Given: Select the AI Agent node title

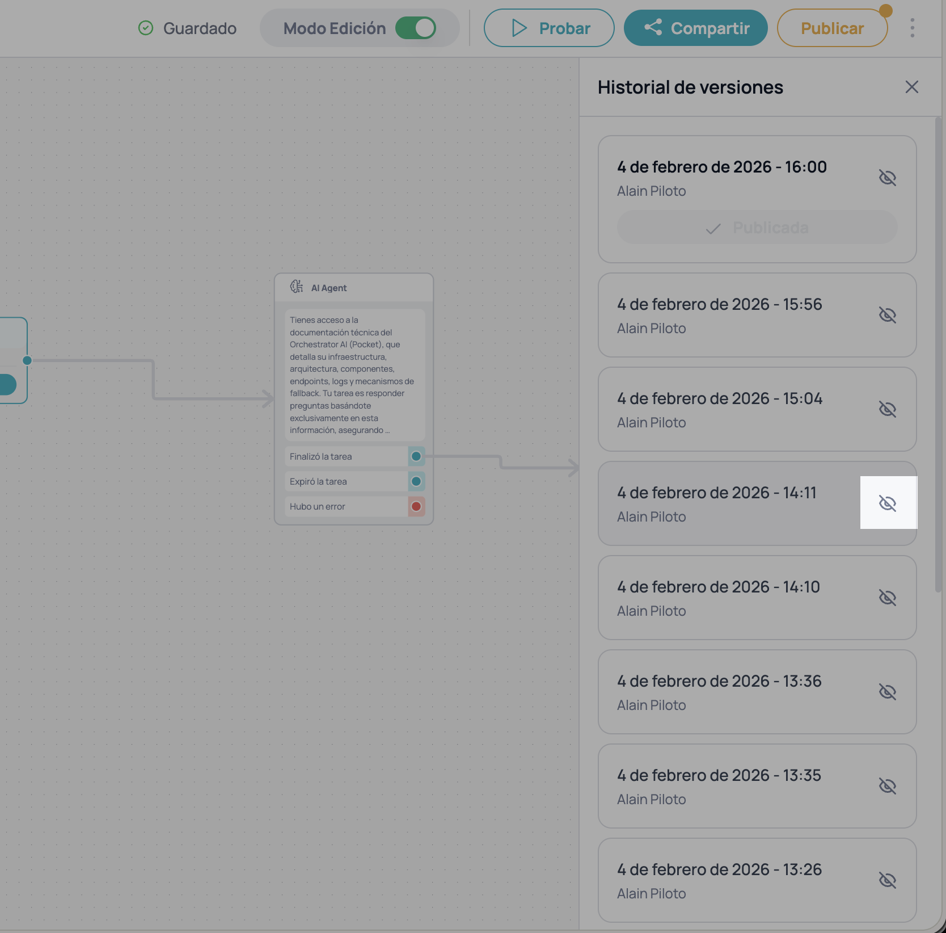Looking at the screenshot, I should click(329, 288).
